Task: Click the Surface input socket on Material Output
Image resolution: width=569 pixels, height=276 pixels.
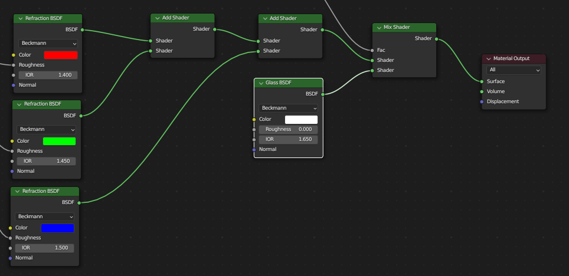Action: click(x=482, y=81)
